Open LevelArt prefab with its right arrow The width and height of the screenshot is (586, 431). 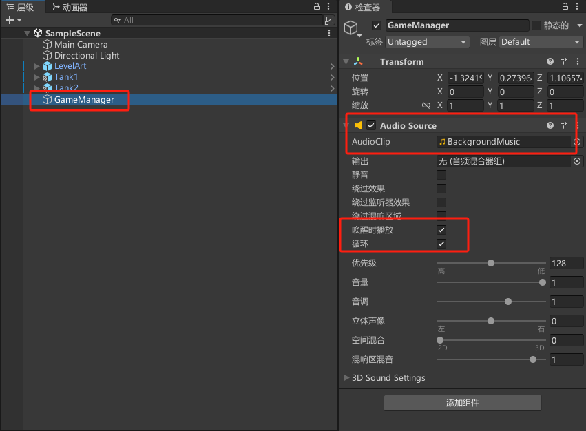coord(332,66)
